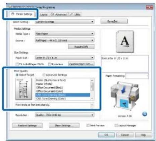This screenshot has height=141, width=156.
Task: Select CAD / Line Drawing (Color) target
Action: 63,98
